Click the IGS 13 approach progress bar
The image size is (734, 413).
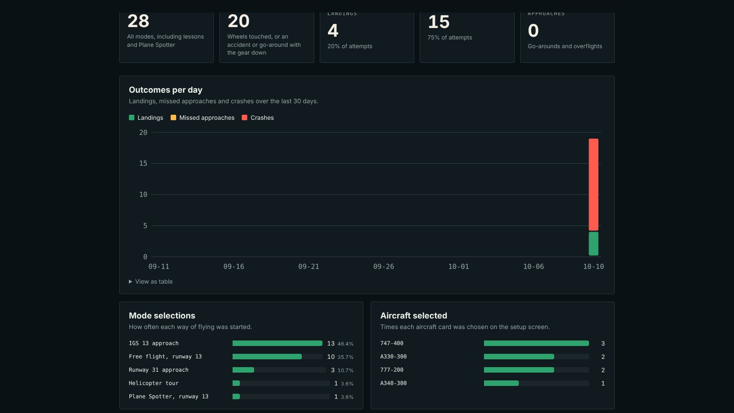tap(278, 343)
